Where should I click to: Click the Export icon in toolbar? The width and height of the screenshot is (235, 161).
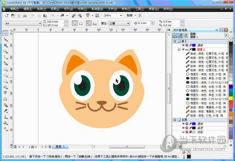pos(80,15)
